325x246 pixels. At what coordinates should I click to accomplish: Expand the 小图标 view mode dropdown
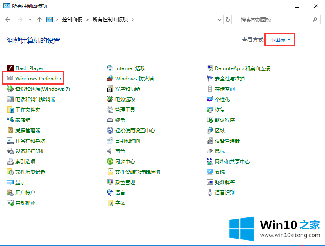pos(280,40)
